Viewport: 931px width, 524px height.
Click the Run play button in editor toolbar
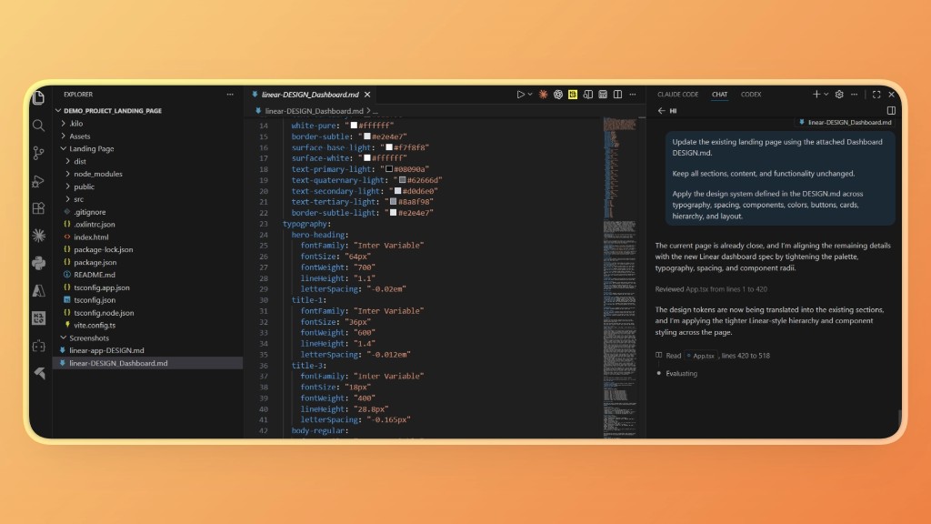[520, 95]
